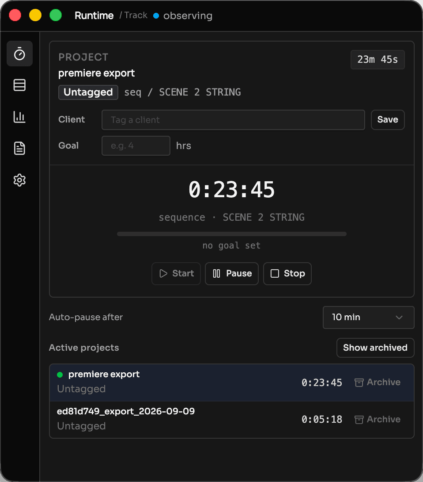Click the yellow minimize window button
The height and width of the screenshot is (482, 423).
click(35, 15)
